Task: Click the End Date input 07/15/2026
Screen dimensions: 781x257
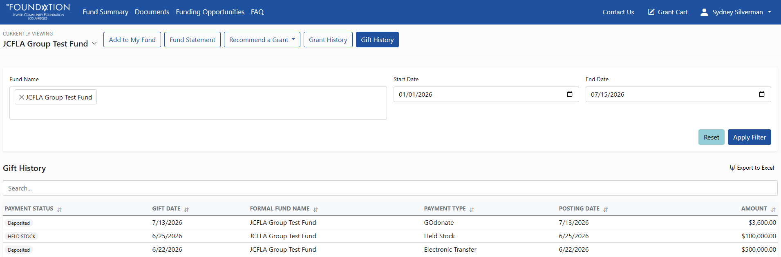Action: point(678,94)
